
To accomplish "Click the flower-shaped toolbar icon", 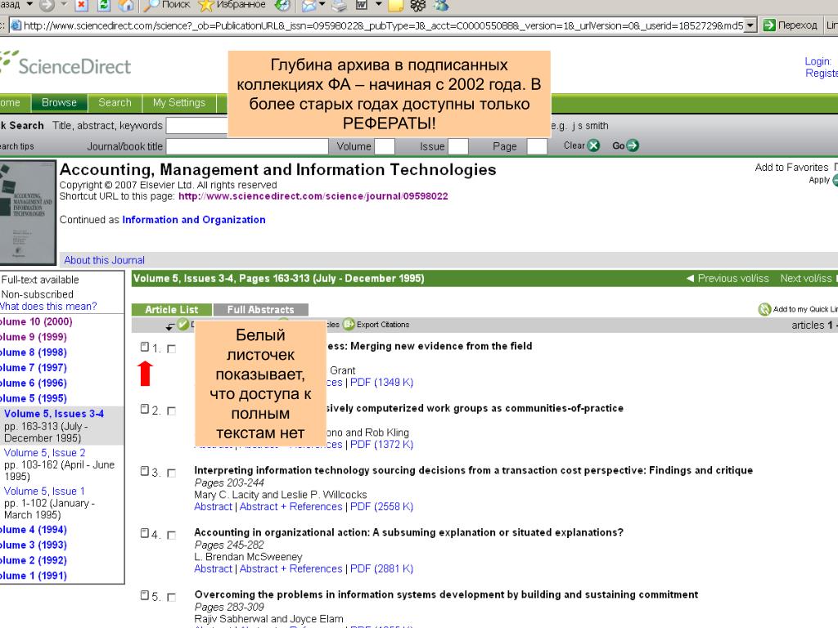I will click(418, 6).
